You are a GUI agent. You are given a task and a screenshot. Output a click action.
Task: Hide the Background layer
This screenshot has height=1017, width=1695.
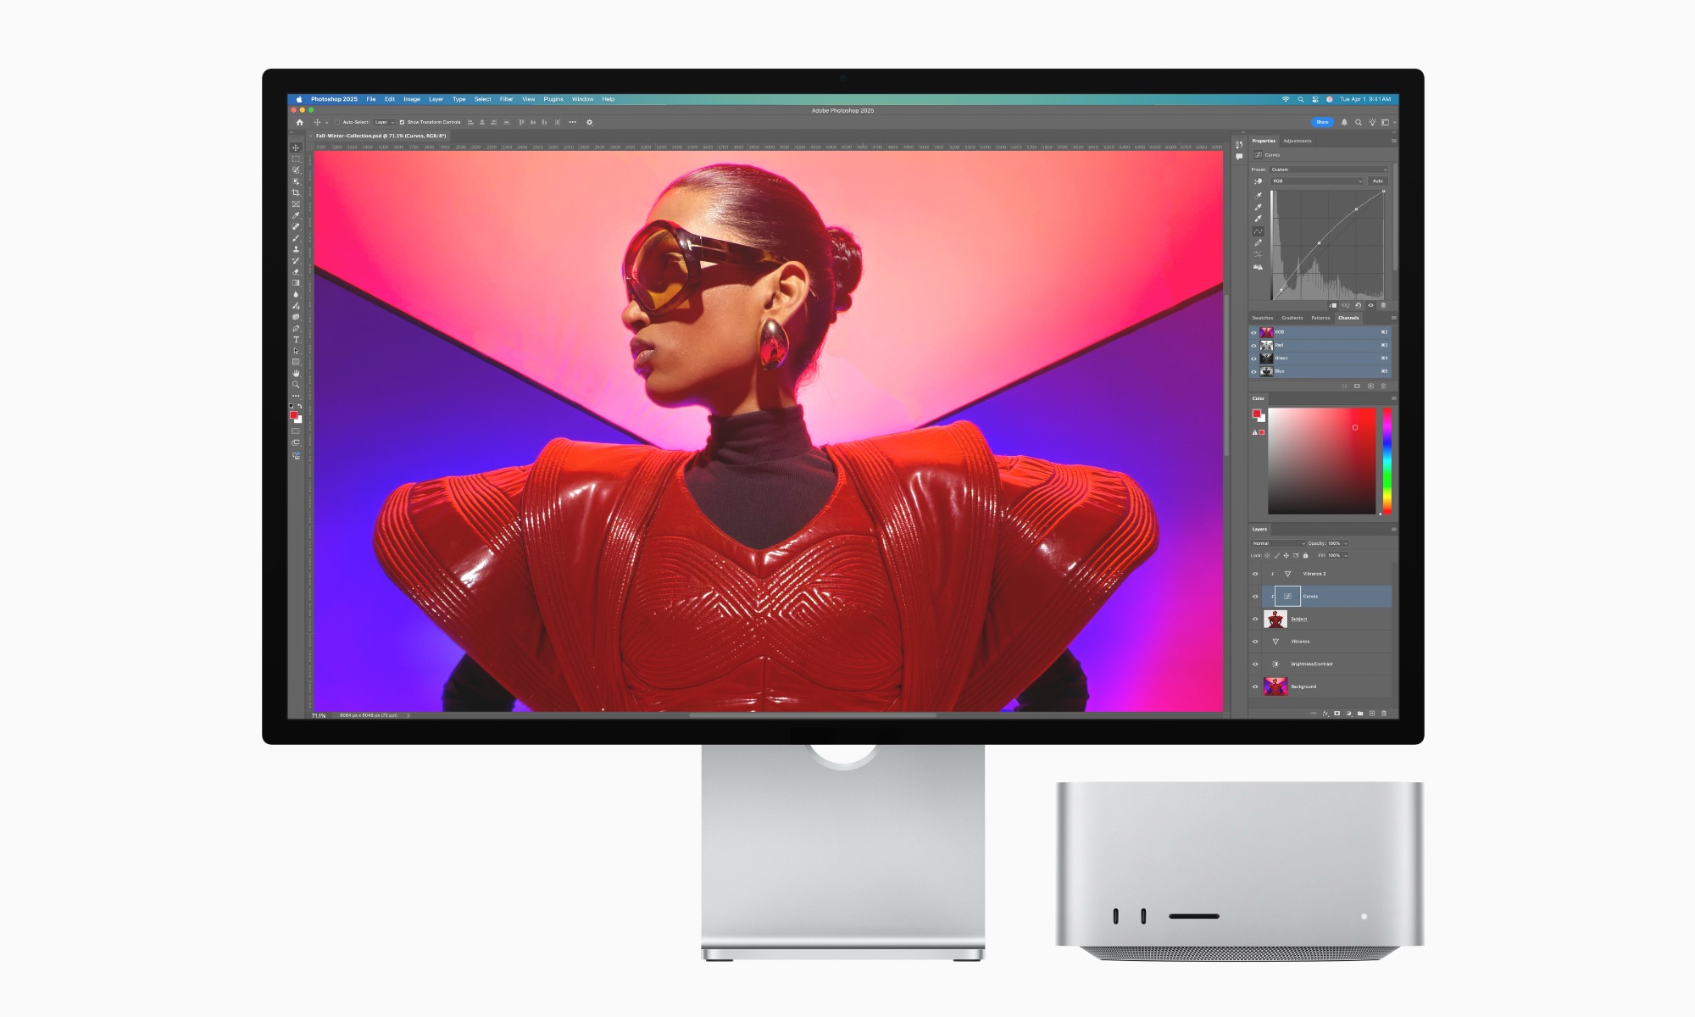click(x=1255, y=686)
